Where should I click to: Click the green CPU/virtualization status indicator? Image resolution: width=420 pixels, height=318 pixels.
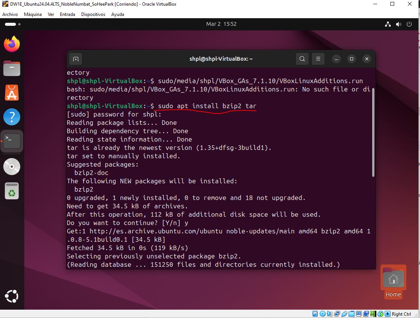pos(373,314)
